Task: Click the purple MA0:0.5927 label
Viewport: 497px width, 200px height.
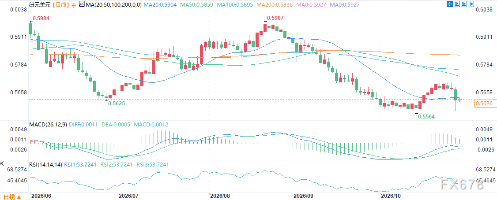Action: tap(344, 5)
